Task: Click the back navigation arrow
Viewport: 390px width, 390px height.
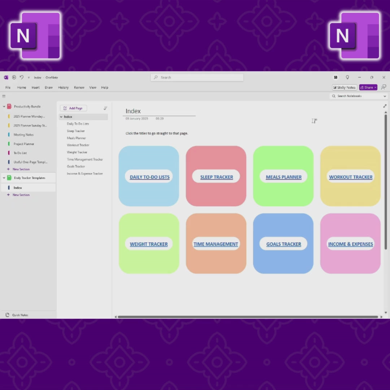Action: pos(14,77)
